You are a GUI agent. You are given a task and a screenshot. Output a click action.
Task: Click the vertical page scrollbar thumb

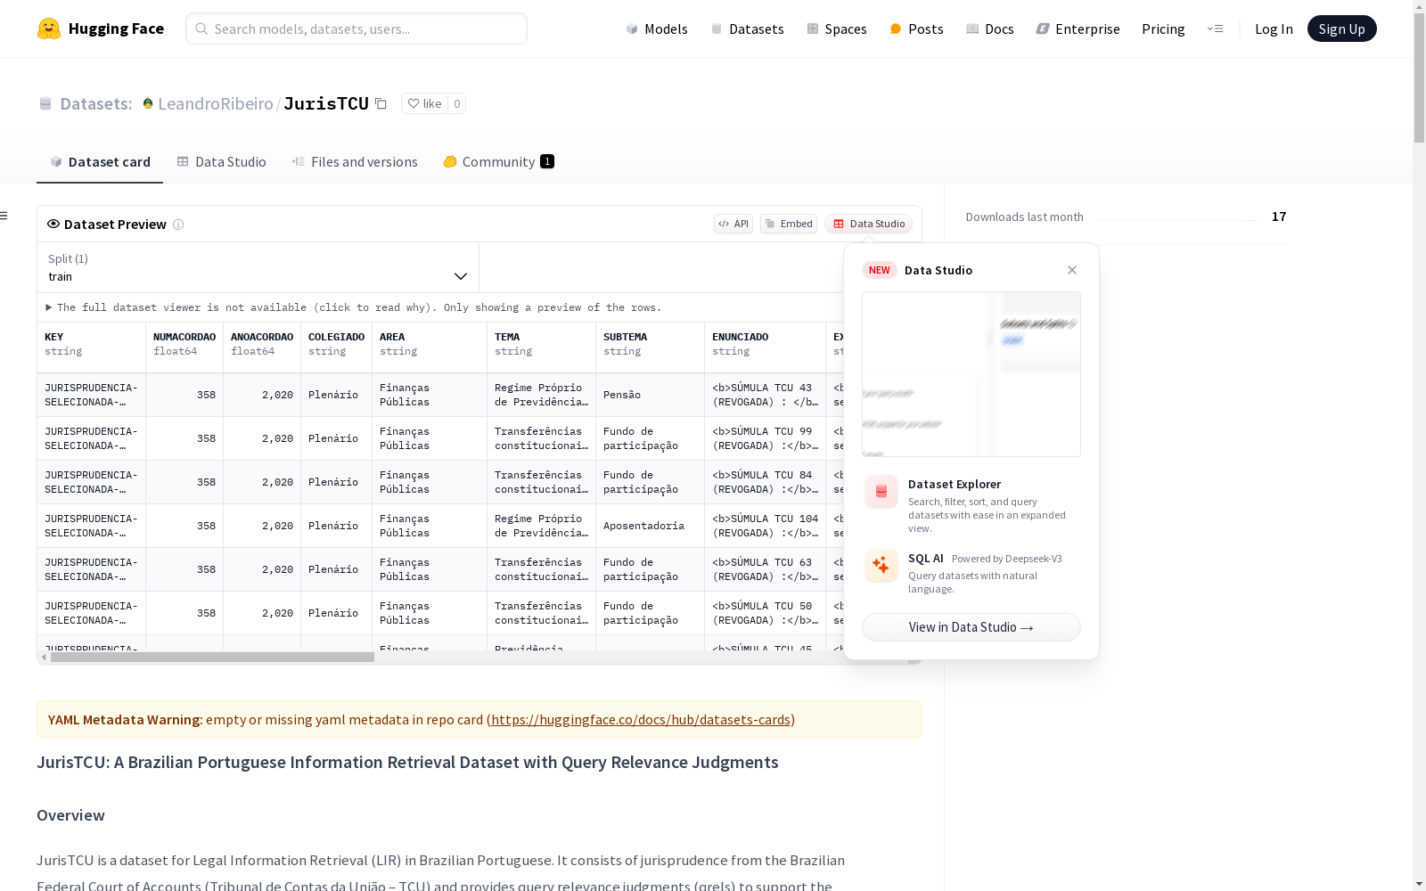coord(1419,78)
